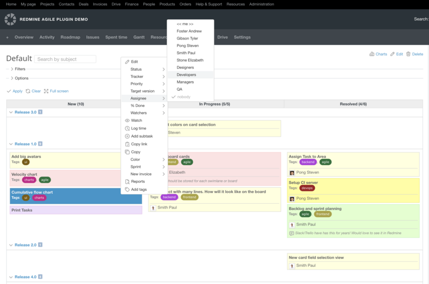Viewport: 429px width, 284px height.
Task: Click the Add tags icon
Action: (127, 189)
